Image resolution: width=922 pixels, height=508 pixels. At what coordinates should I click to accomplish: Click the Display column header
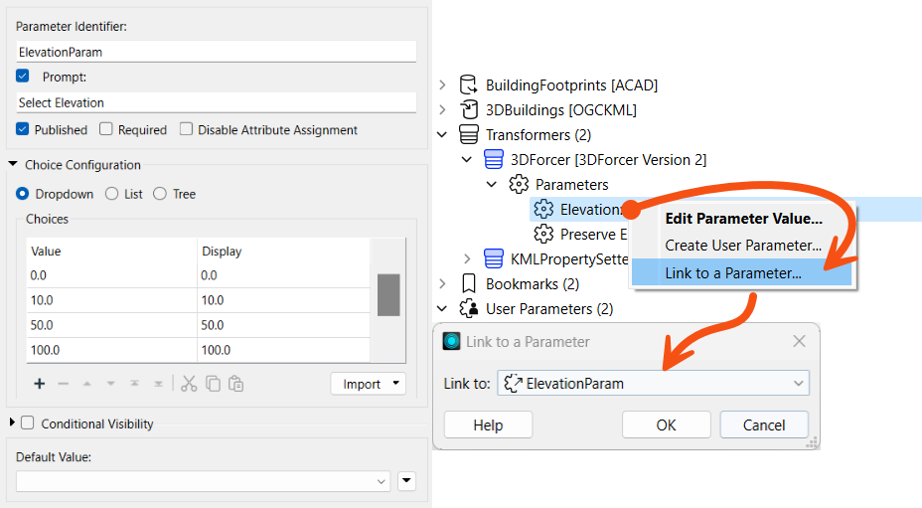pos(284,251)
